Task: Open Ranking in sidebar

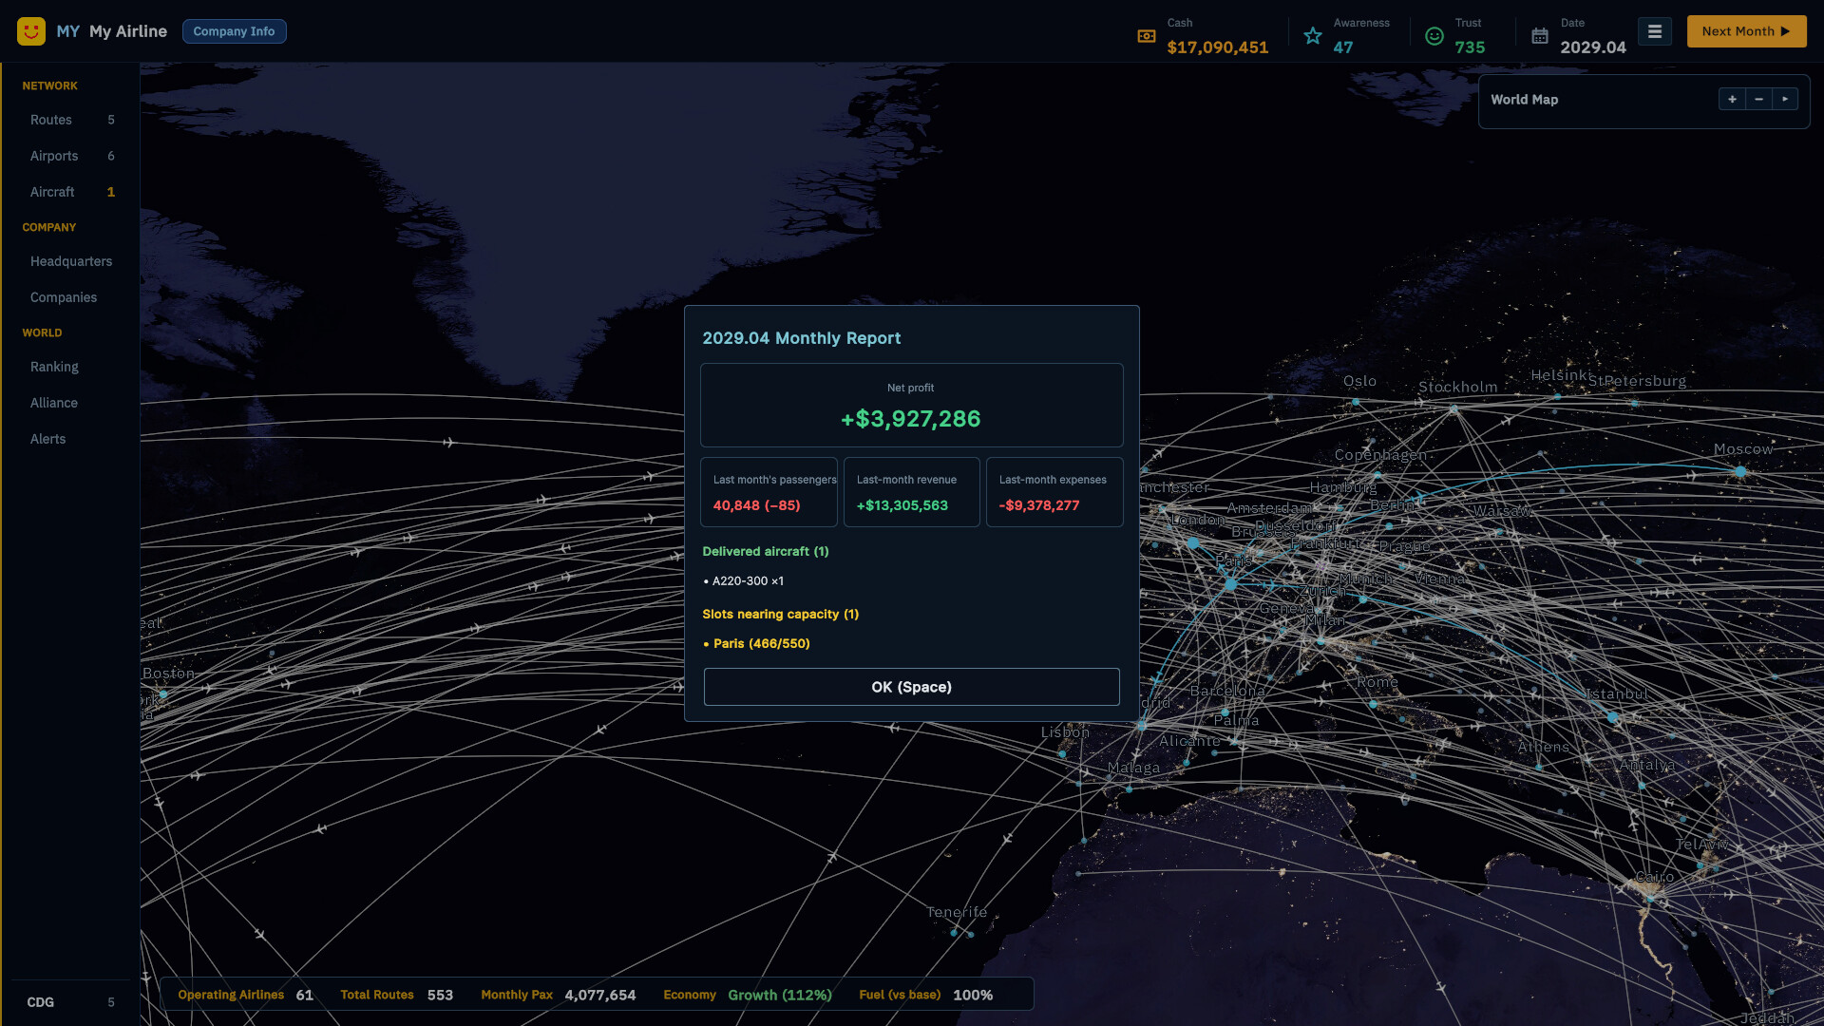Action: [x=71, y=367]
